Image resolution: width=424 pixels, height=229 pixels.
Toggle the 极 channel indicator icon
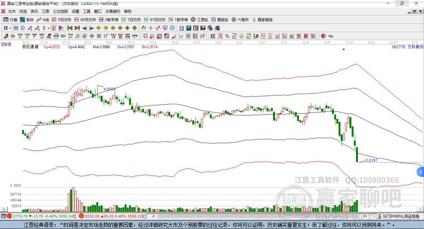click(54, 28)
